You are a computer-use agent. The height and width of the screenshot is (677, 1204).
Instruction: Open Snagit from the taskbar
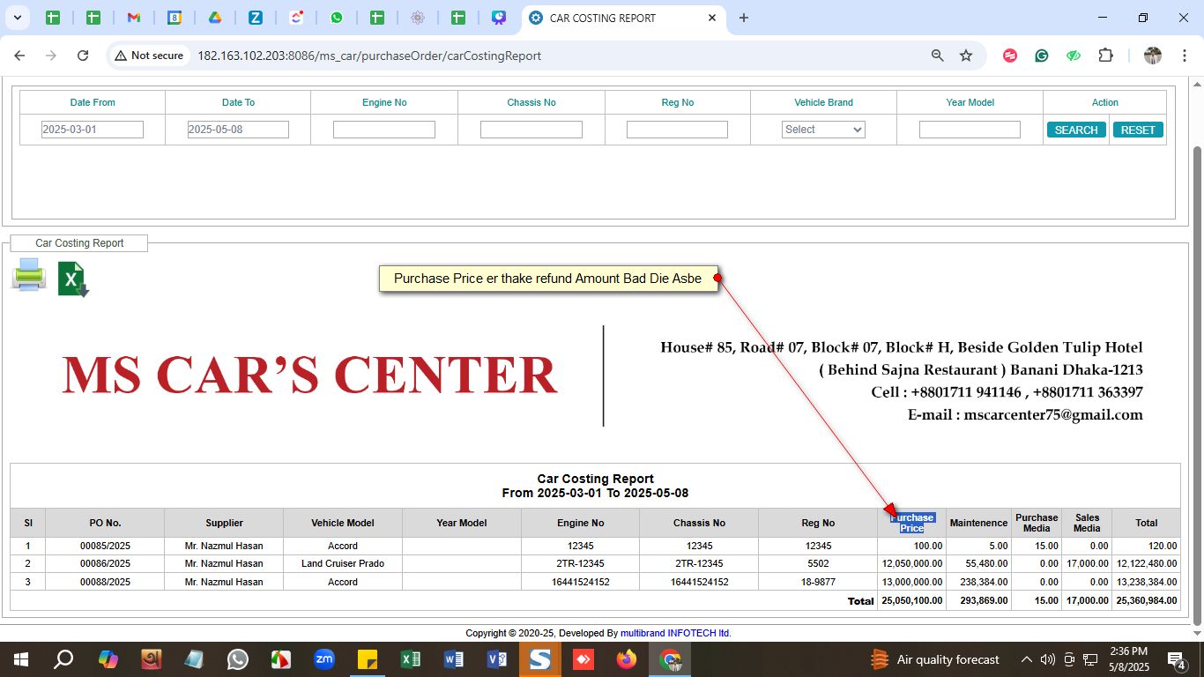click(x=540, y=659)
